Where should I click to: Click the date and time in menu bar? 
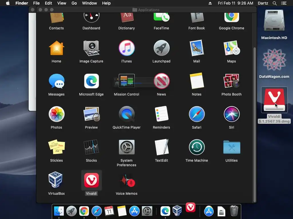235,3
